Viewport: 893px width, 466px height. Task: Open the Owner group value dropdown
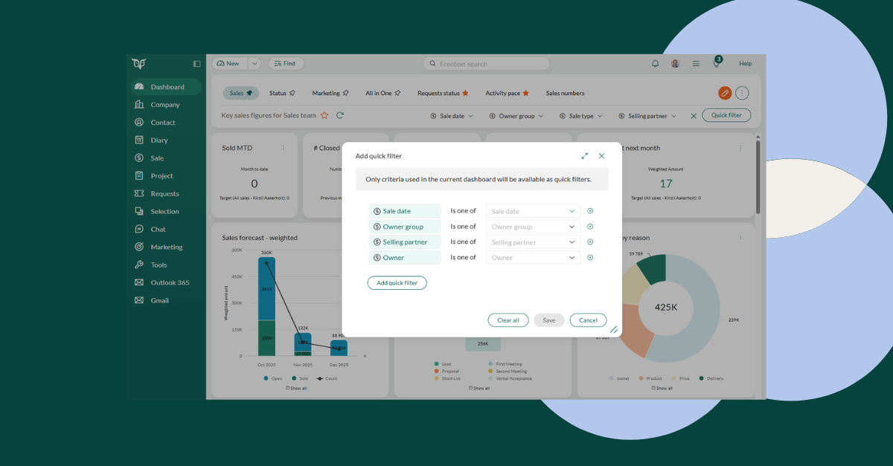pyautogui.click(x=533, y=227)
